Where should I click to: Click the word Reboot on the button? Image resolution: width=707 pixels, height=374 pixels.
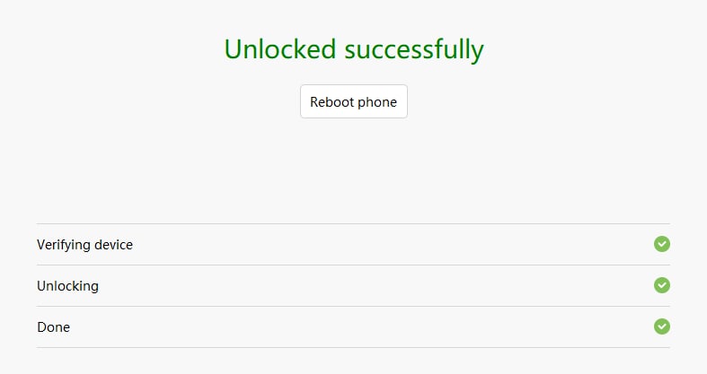331,101
